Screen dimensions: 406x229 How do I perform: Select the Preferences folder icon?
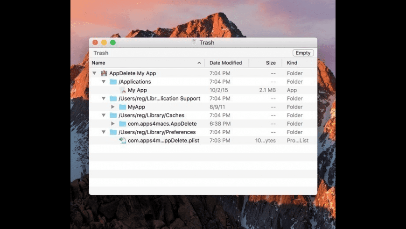(x=113, y=132)
